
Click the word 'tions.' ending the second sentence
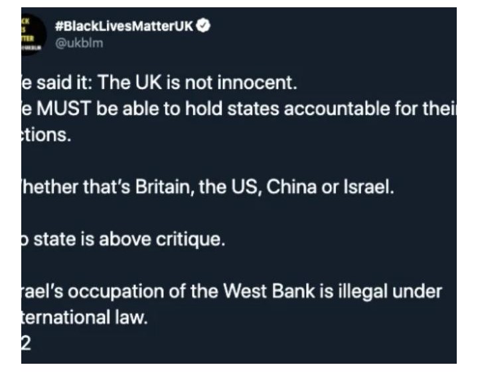point(46,135)
